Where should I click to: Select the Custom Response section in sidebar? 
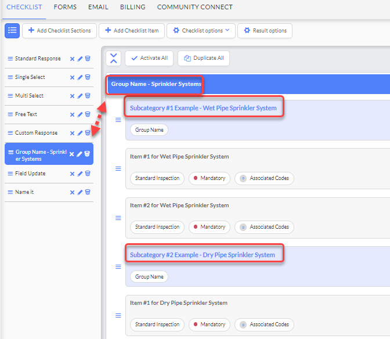click(37, 133)
